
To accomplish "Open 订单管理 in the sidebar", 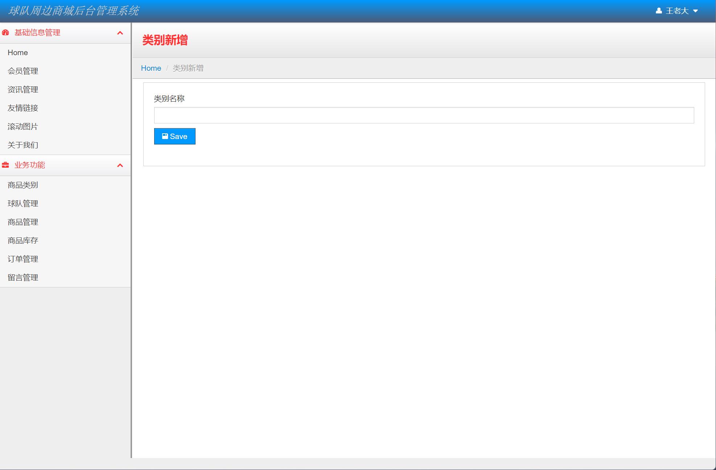I will (x=23, y=259).
